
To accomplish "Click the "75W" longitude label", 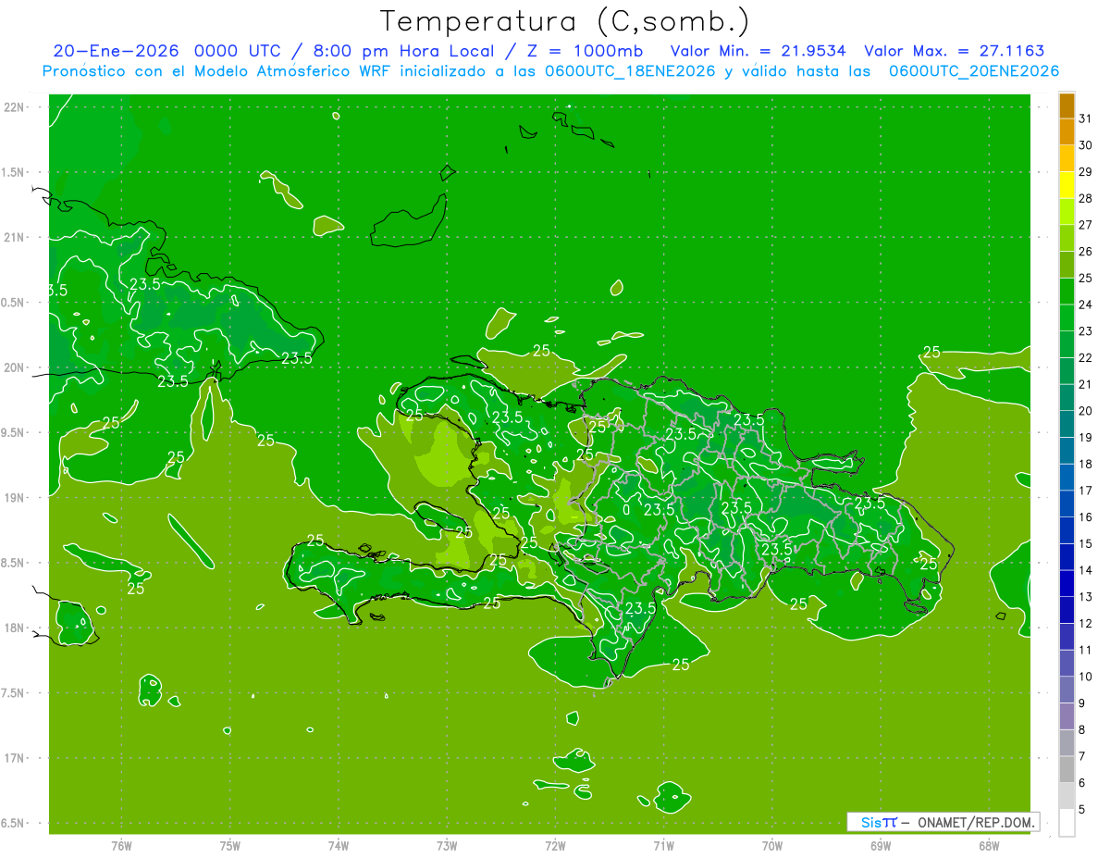I will pyautogui.click(x=230, y=846).
